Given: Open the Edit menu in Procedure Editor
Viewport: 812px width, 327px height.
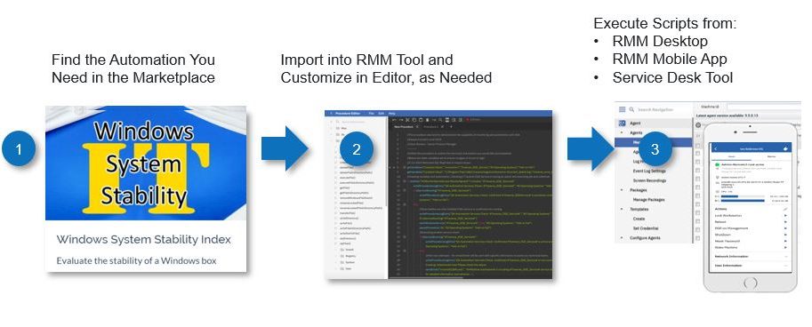Looking at the screenshot, I should coord(382,114).
